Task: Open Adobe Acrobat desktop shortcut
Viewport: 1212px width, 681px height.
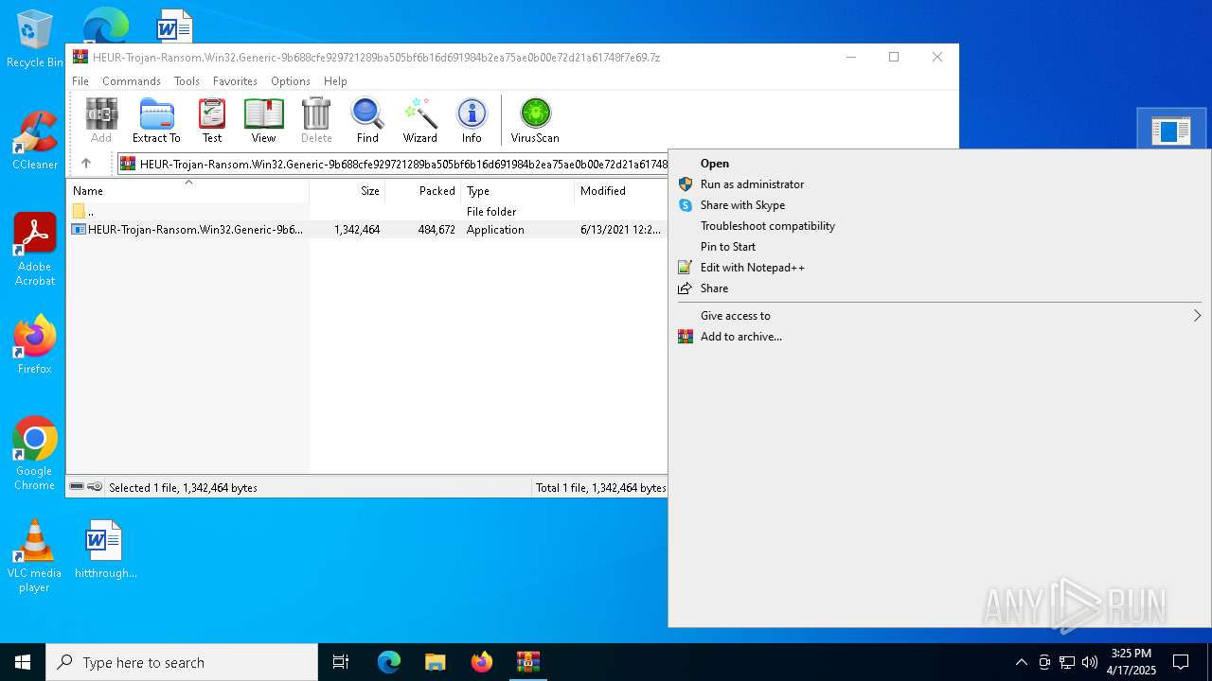Action: [35, 251]
